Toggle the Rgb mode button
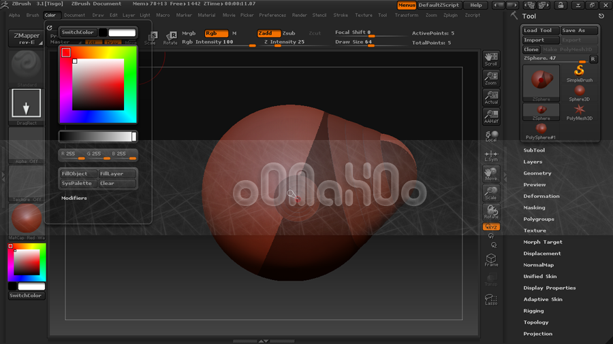 pyautogui.click(x=216, y=33)
